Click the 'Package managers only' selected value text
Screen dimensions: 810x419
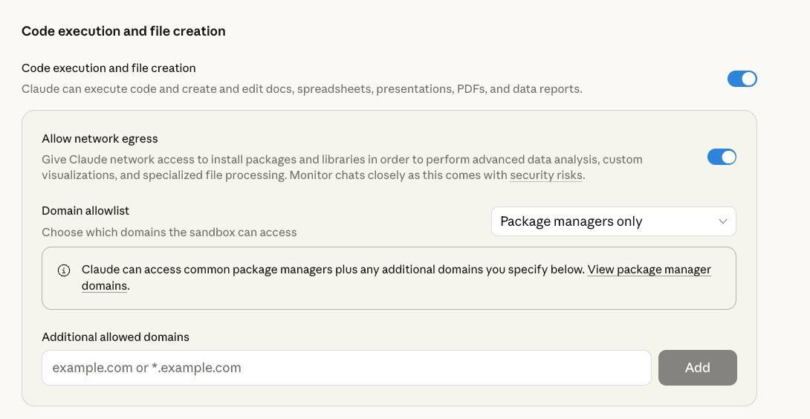[571, 221]
